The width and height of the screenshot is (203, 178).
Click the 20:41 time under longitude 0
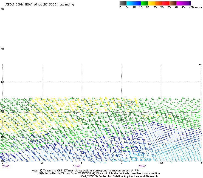click(6, 166)
